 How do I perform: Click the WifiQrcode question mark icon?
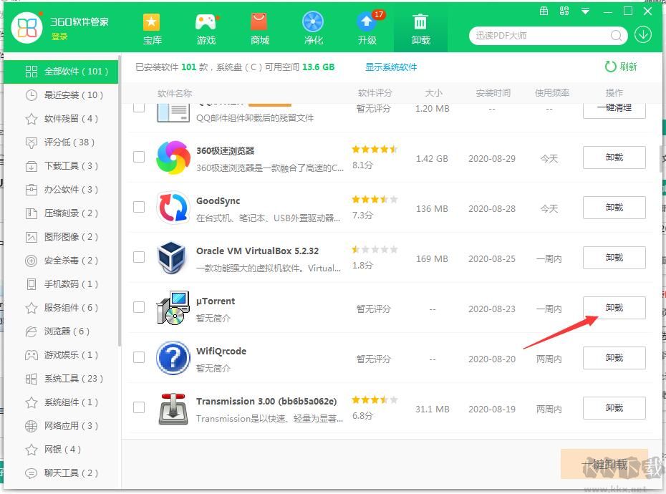point(173,358)
